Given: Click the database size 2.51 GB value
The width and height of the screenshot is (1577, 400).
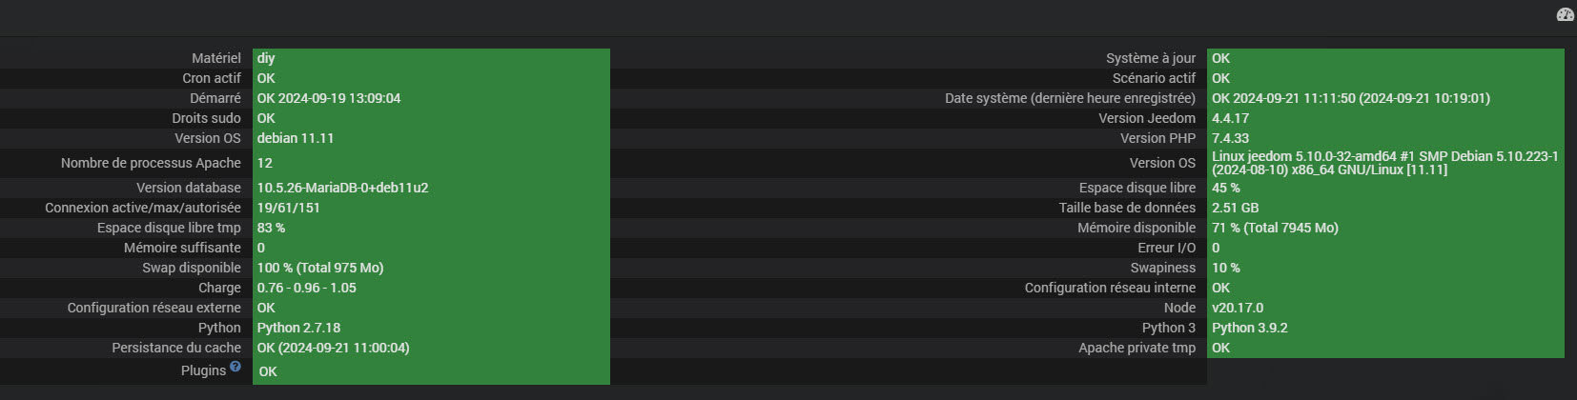Looking at the screenshot, I should tap(1235, 208).
